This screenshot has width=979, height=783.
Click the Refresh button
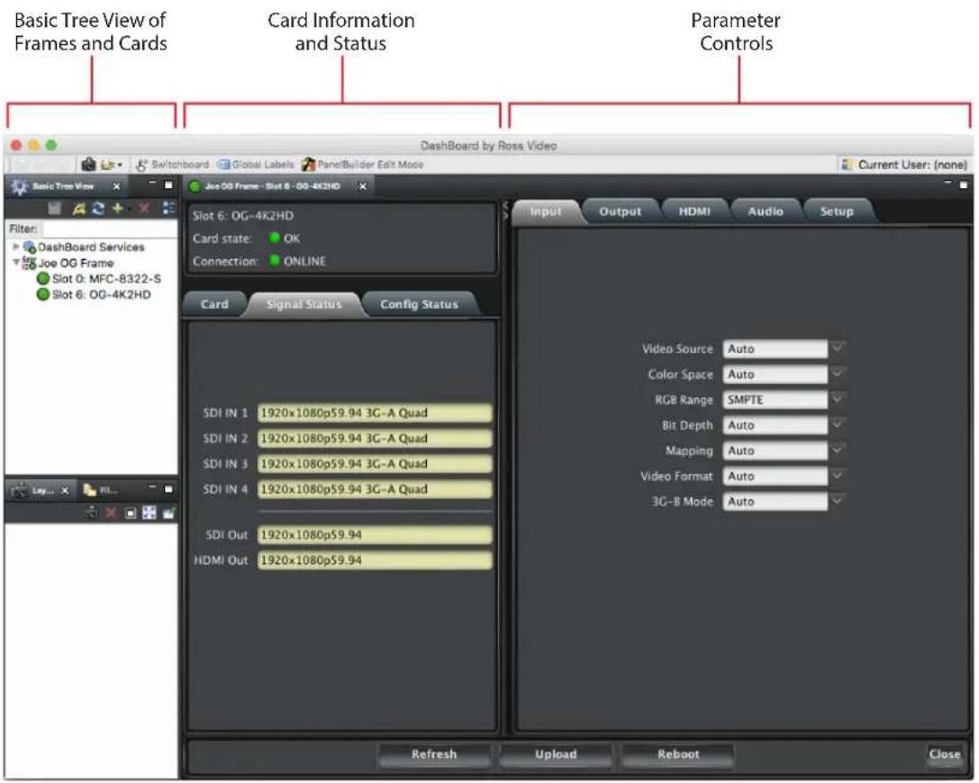coord(434,754)
